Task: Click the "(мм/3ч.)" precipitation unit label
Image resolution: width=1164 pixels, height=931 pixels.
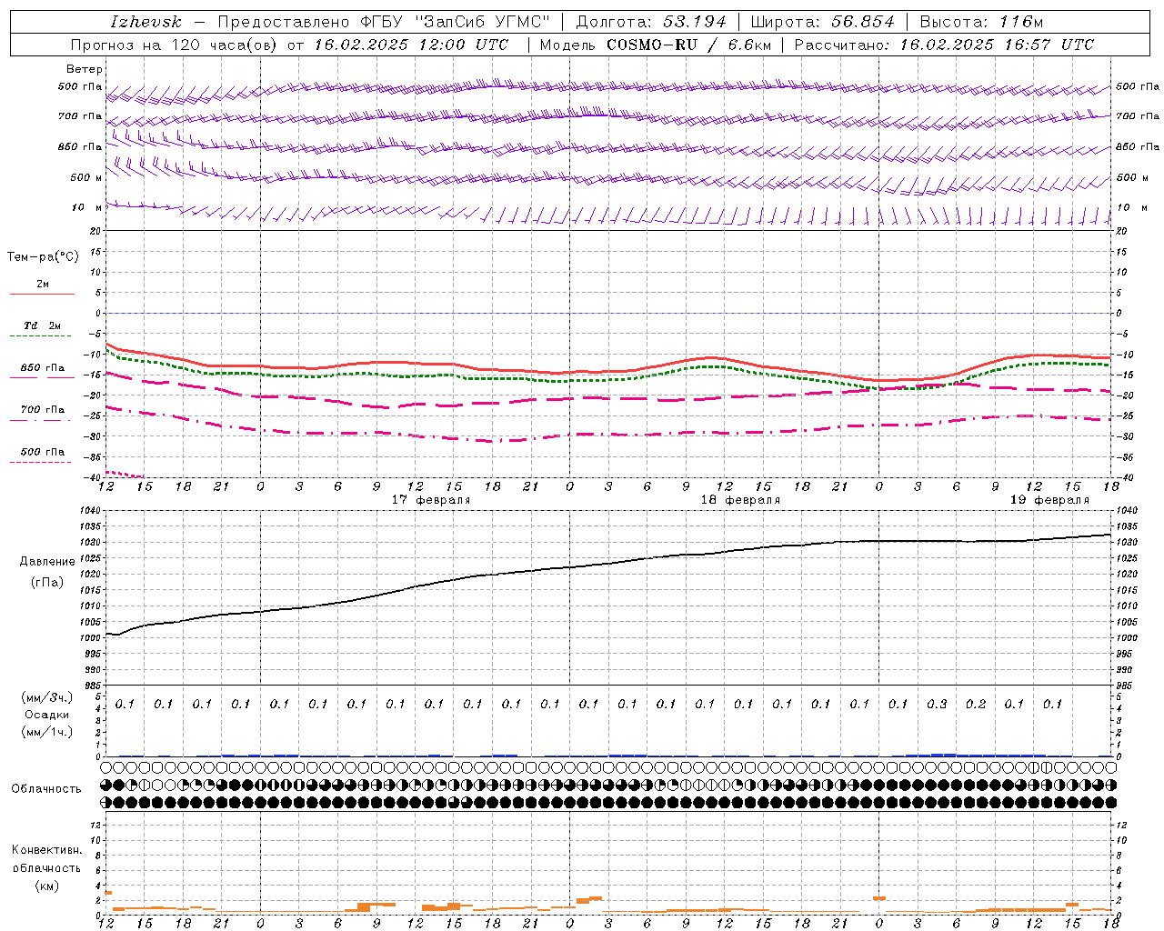Action: (47, 697)
